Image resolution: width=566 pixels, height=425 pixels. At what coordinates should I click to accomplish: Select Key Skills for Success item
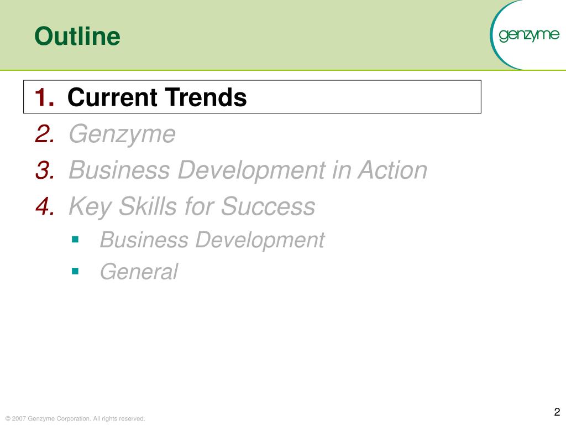click(192, 207)
